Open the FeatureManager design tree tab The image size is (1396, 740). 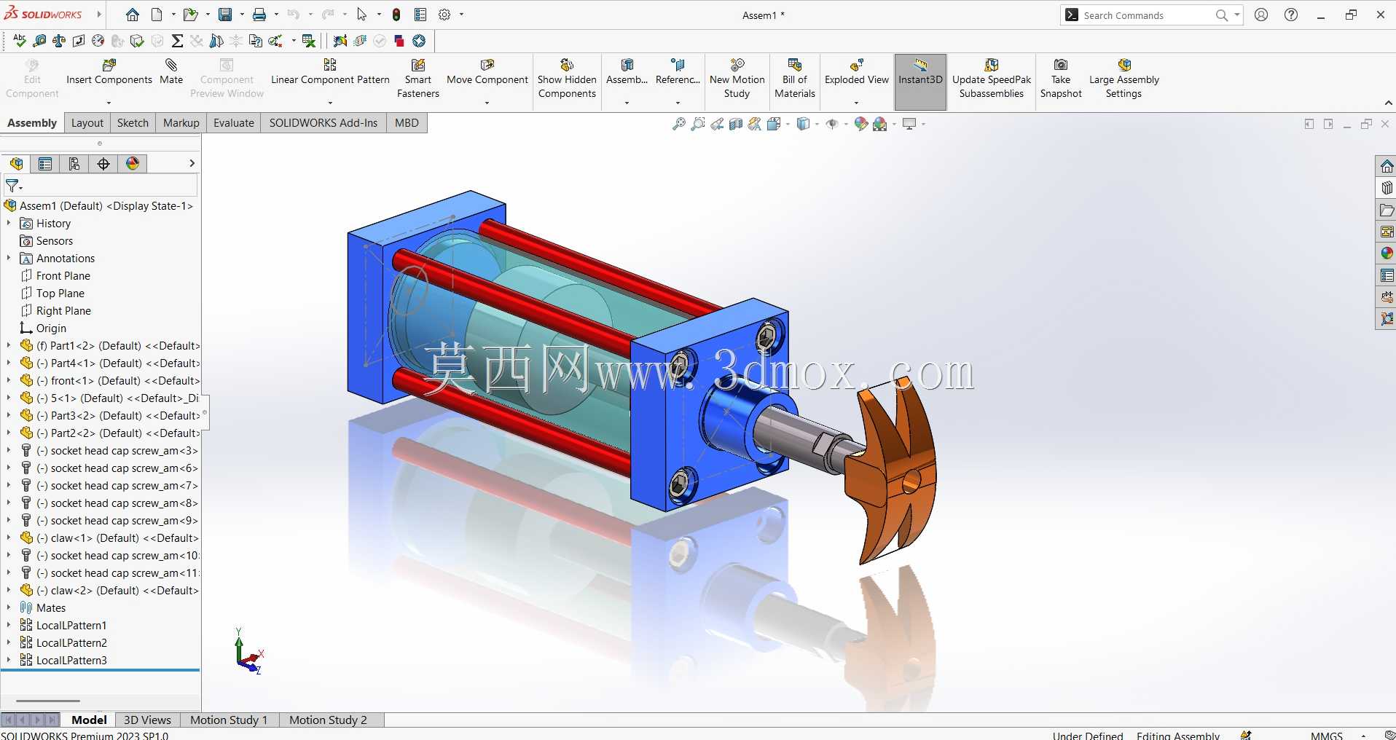tap(16, 164)
